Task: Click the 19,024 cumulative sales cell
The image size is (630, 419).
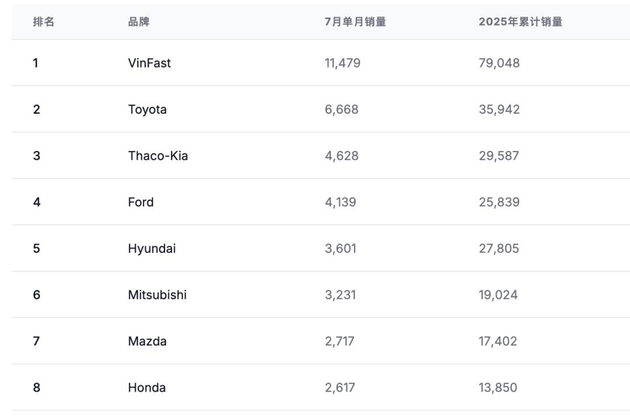Action: point(498,295)
